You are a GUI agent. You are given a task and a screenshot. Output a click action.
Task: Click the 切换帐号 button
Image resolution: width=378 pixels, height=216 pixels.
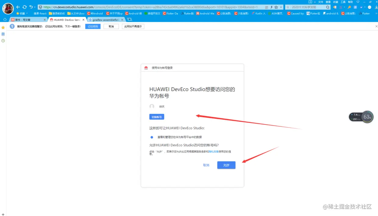tap(157, 117)
